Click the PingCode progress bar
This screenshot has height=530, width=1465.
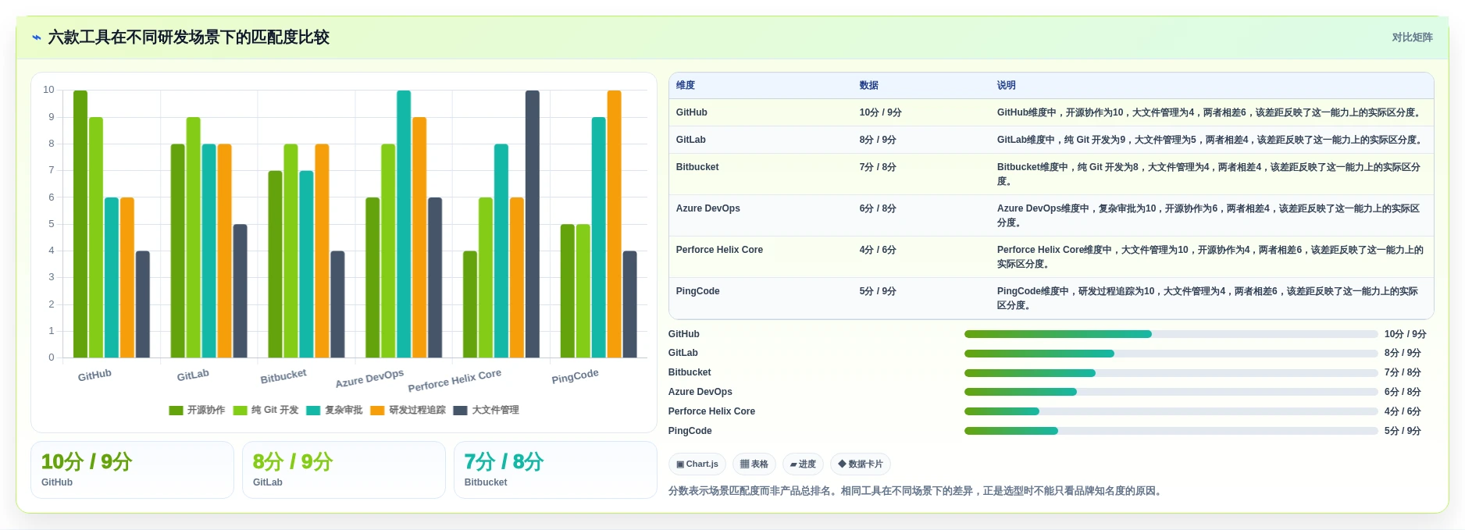(1171, 431)
